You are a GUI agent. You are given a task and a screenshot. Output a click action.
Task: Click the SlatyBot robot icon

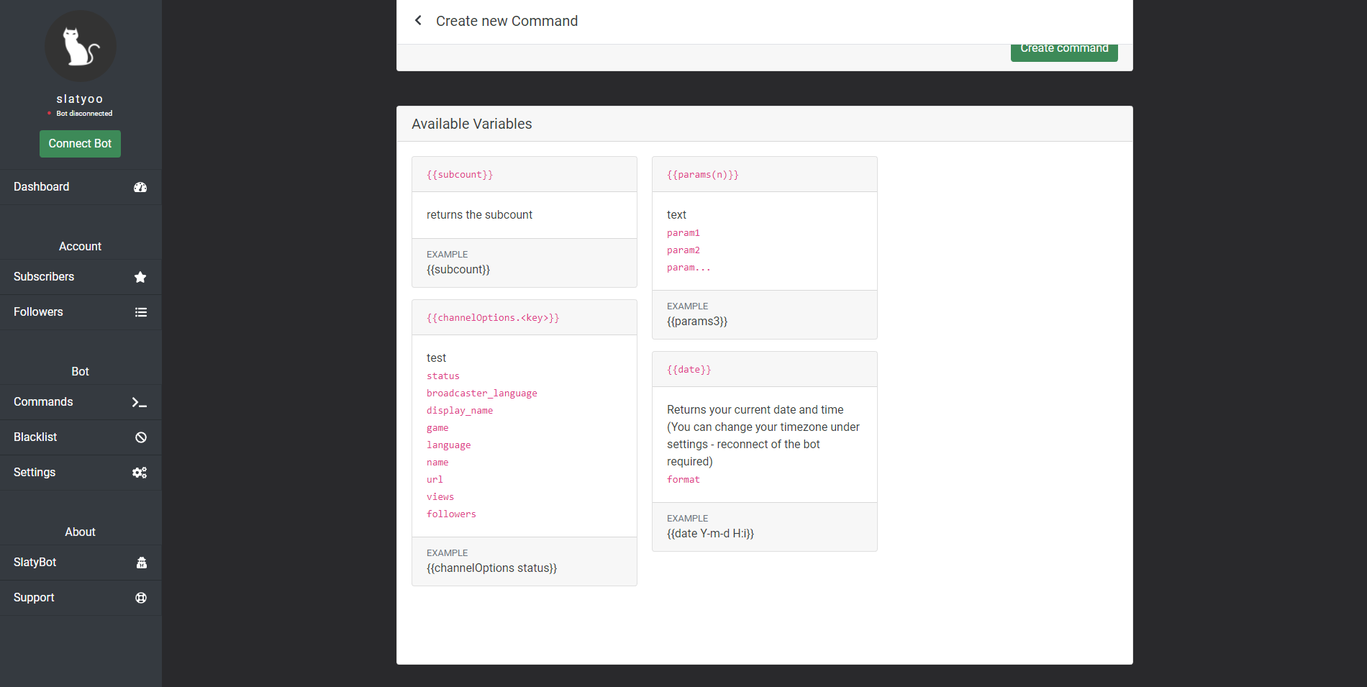[141, 563]
